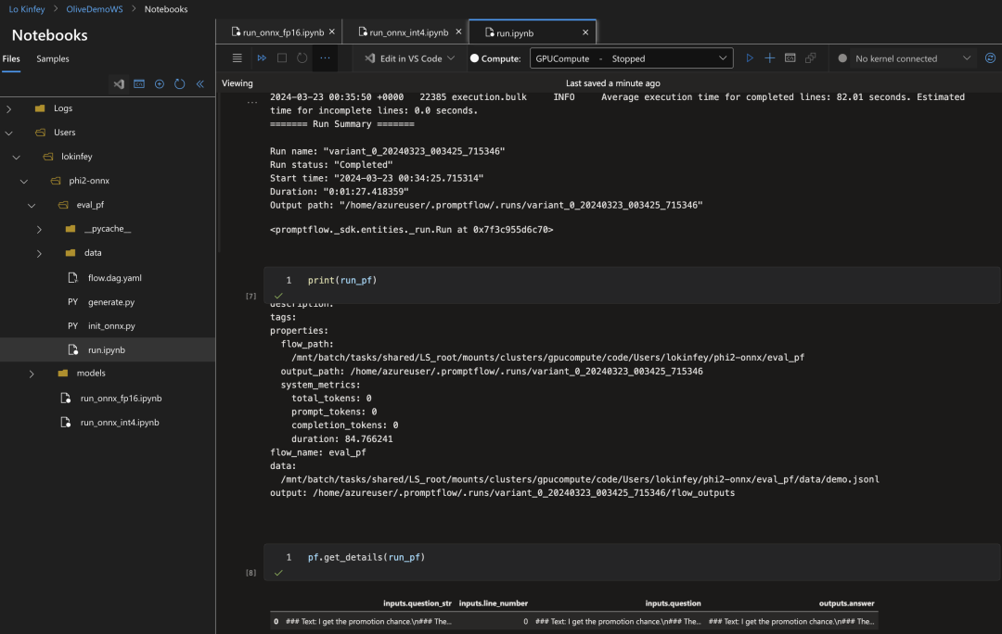Start compute with the play triangle icon
Screen dimensions: 1002x634
click(750, 58)
